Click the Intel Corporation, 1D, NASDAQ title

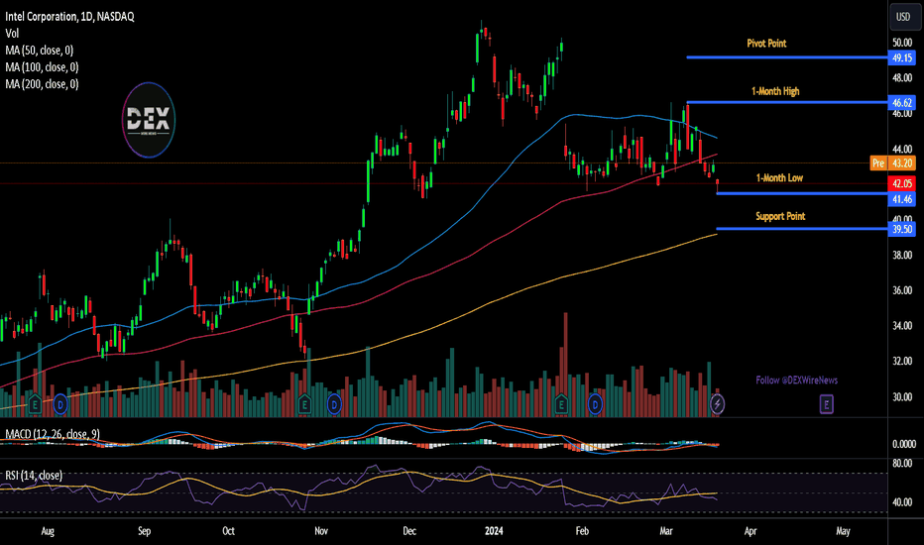69,17
